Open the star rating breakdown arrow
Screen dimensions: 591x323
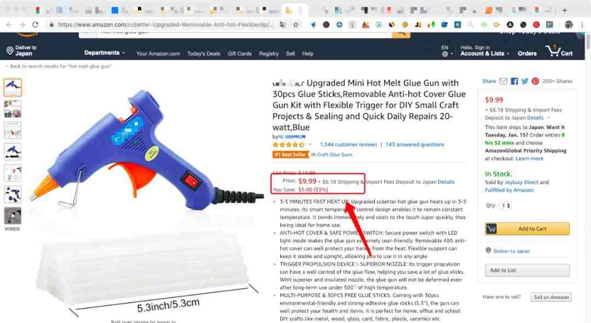click(310, 145)
